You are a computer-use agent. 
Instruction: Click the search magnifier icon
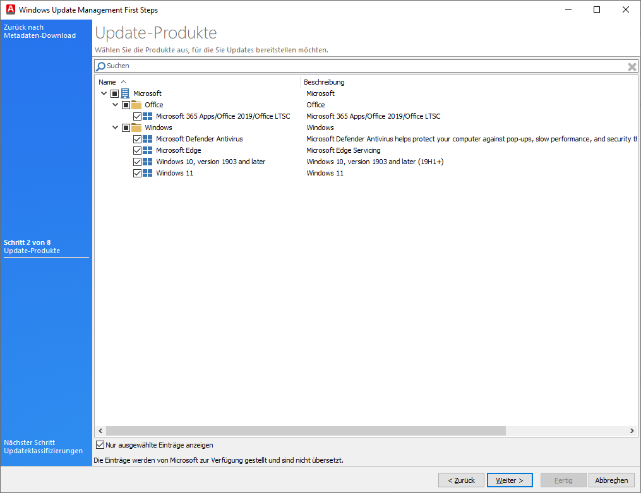[101, 66]
